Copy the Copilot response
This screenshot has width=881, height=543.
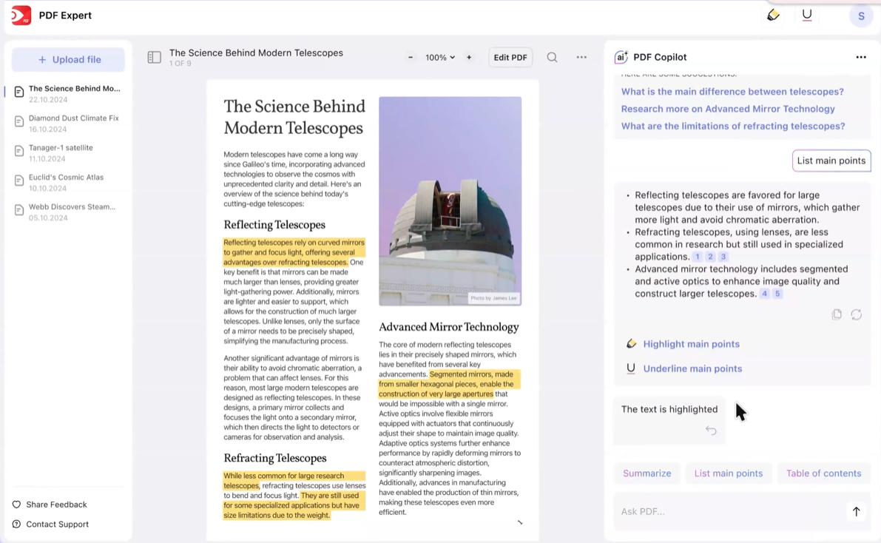pos(837,314)
